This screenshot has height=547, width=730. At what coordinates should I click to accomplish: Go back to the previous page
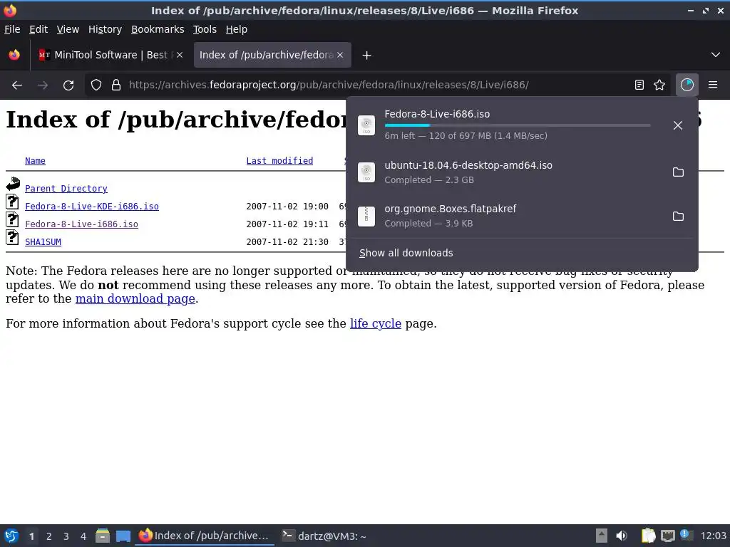pos(17,85)
